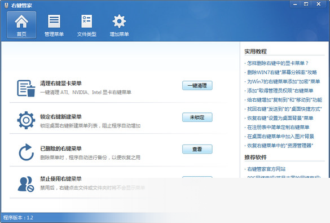This screenshot has height=223, width=330.
Task: Open tutorial 找回右键"发送到"的"桌面快捷方式"
Action: 284,109
